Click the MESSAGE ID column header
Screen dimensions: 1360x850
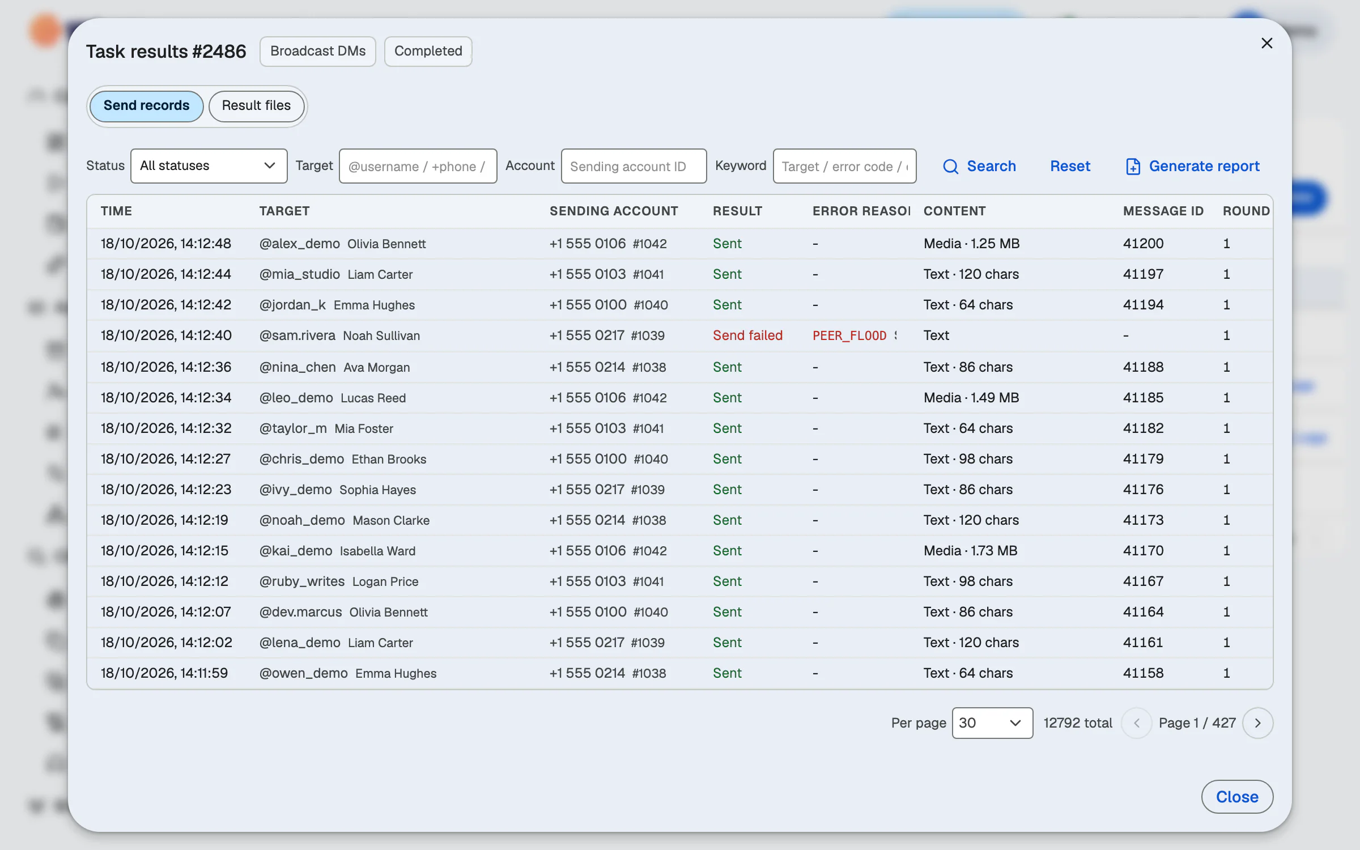click(1163, 211)
